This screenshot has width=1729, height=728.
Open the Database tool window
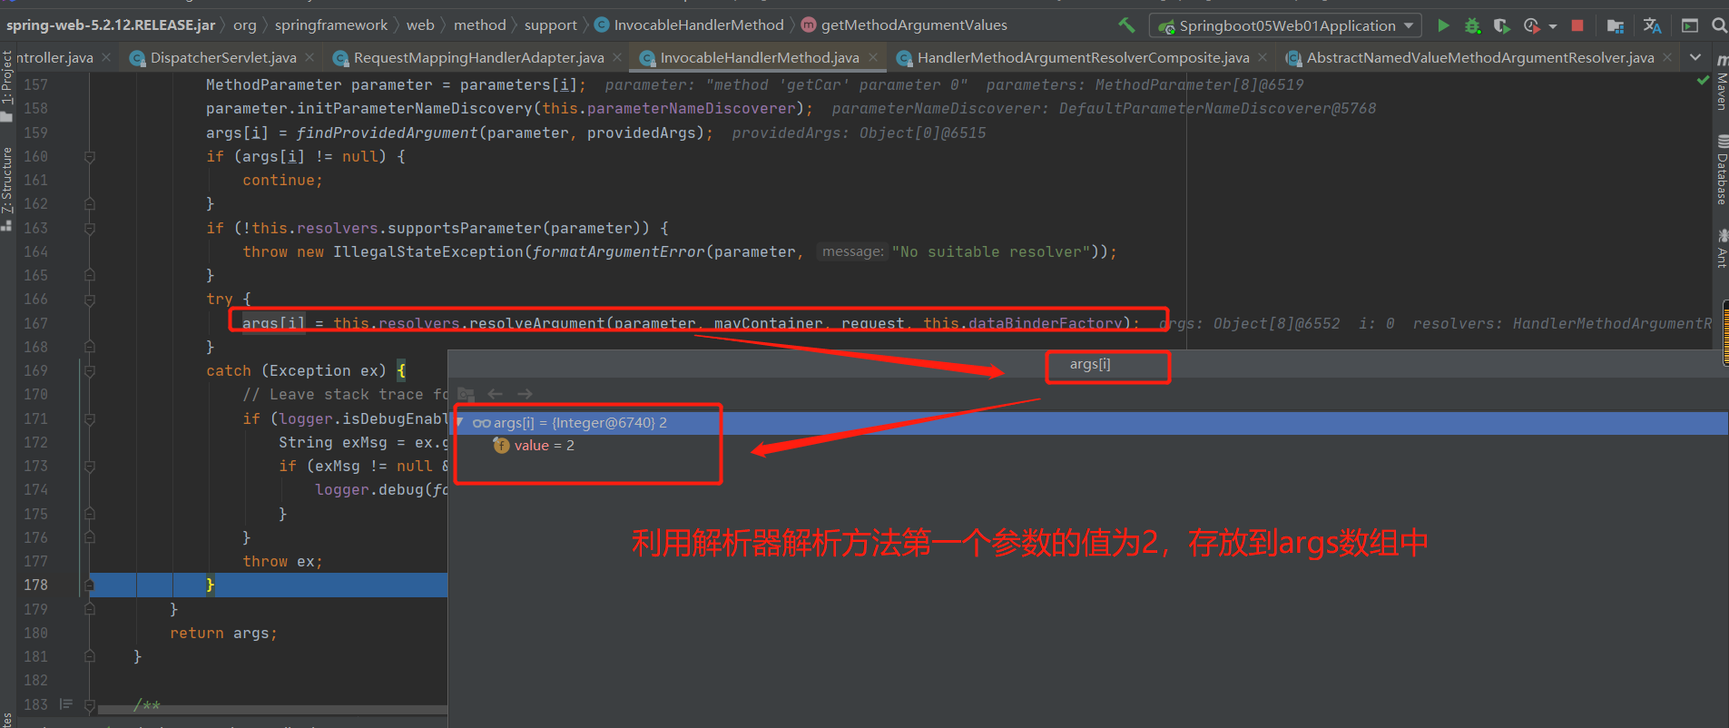(1721, 170)
